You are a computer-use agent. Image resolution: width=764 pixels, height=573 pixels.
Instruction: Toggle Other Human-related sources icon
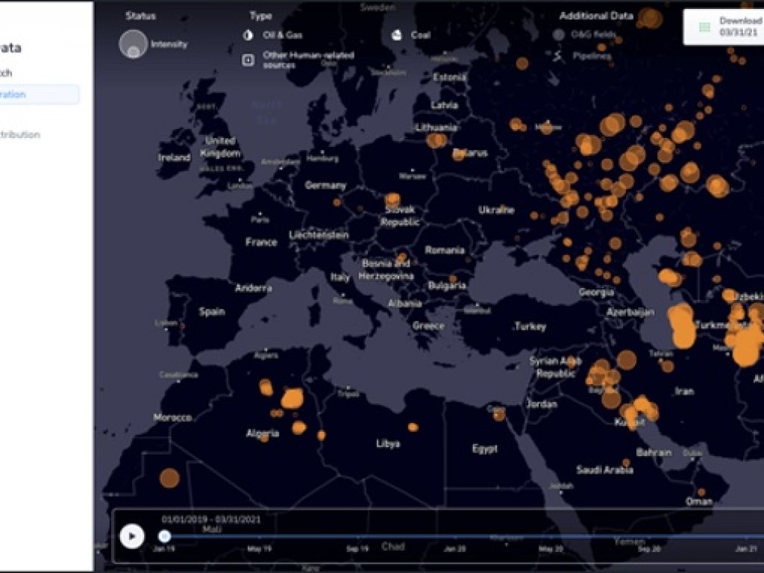click(248, 60)
